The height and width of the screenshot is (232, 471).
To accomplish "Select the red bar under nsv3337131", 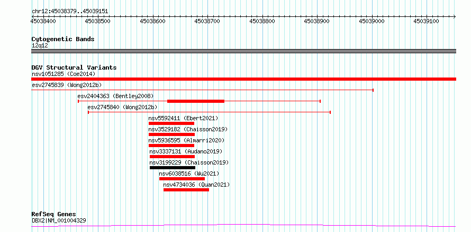I will (x=172, y=157).
